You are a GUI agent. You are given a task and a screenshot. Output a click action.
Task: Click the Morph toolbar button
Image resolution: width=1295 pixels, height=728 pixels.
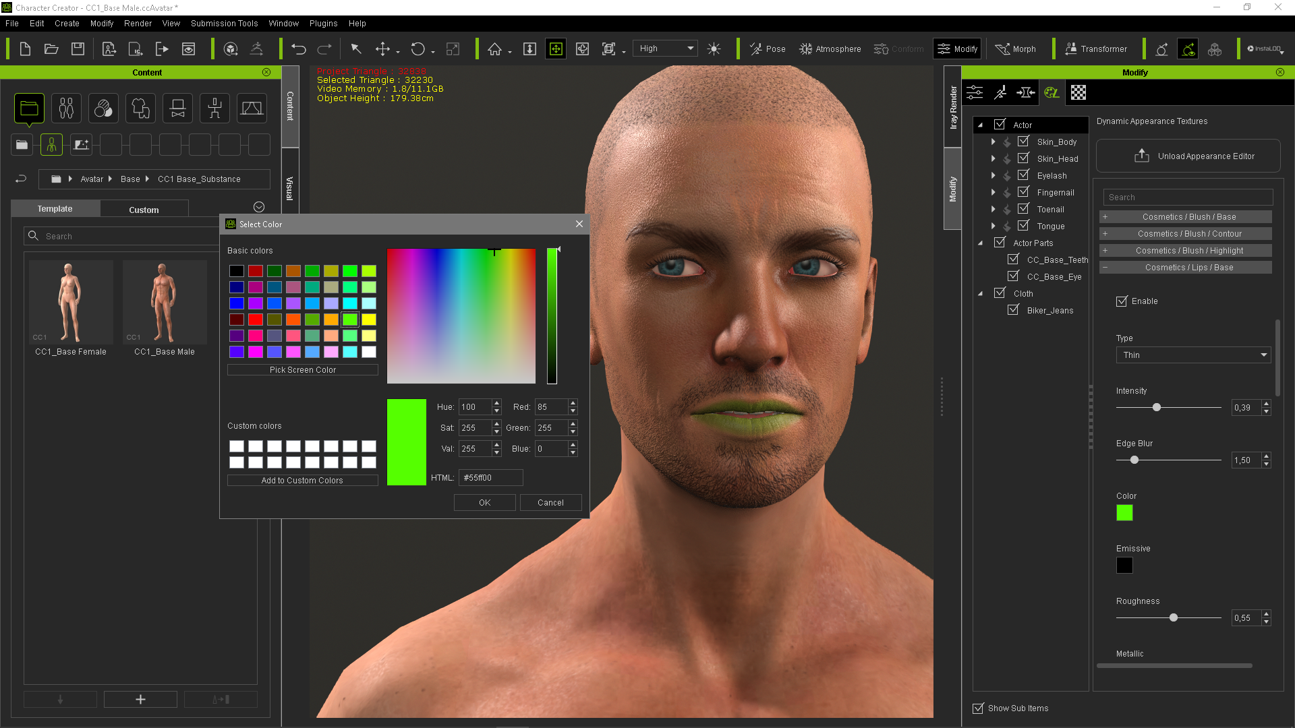(x=1015, y=49)
